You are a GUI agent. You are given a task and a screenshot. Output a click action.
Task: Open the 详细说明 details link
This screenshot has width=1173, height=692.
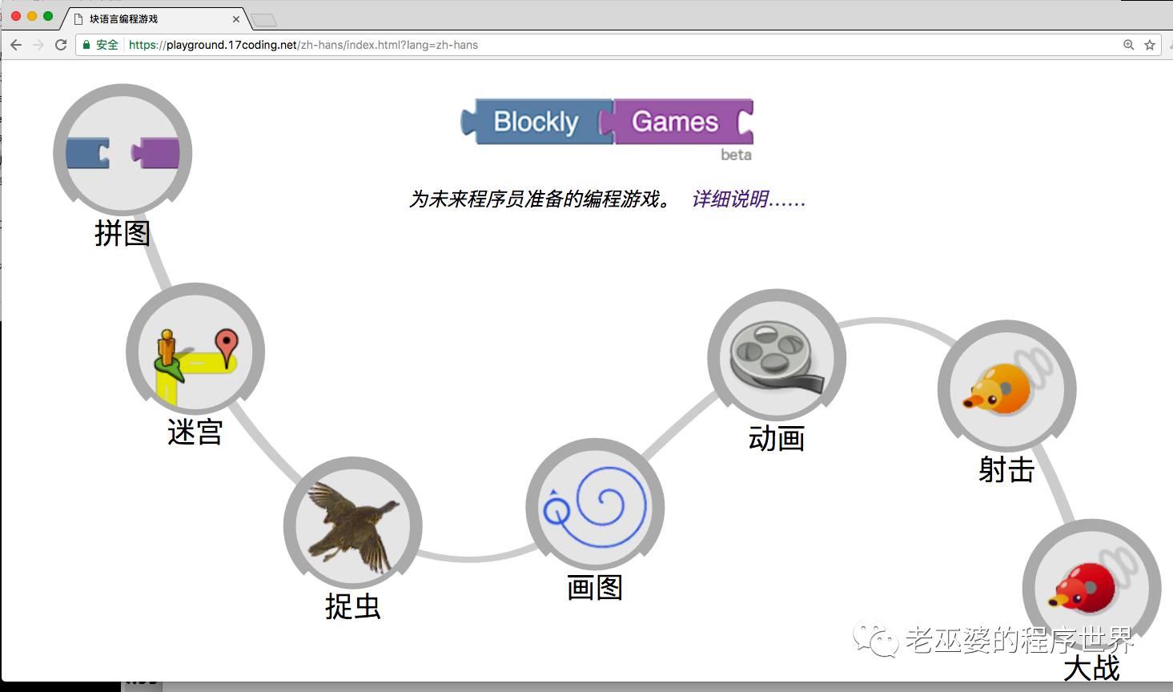[749, 199]
